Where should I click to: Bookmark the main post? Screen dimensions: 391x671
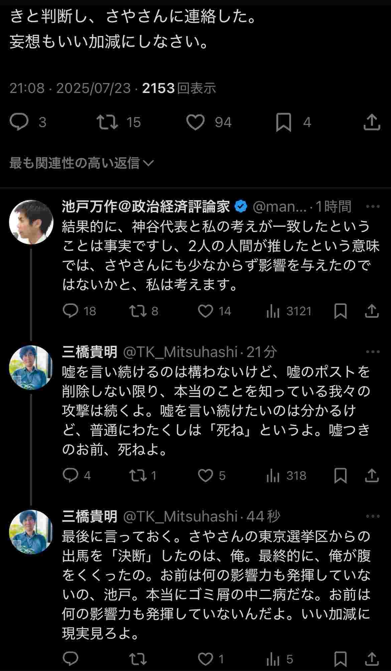point(284,122)
